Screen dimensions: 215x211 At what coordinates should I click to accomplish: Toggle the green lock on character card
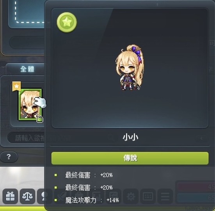[x=40, y=120]
